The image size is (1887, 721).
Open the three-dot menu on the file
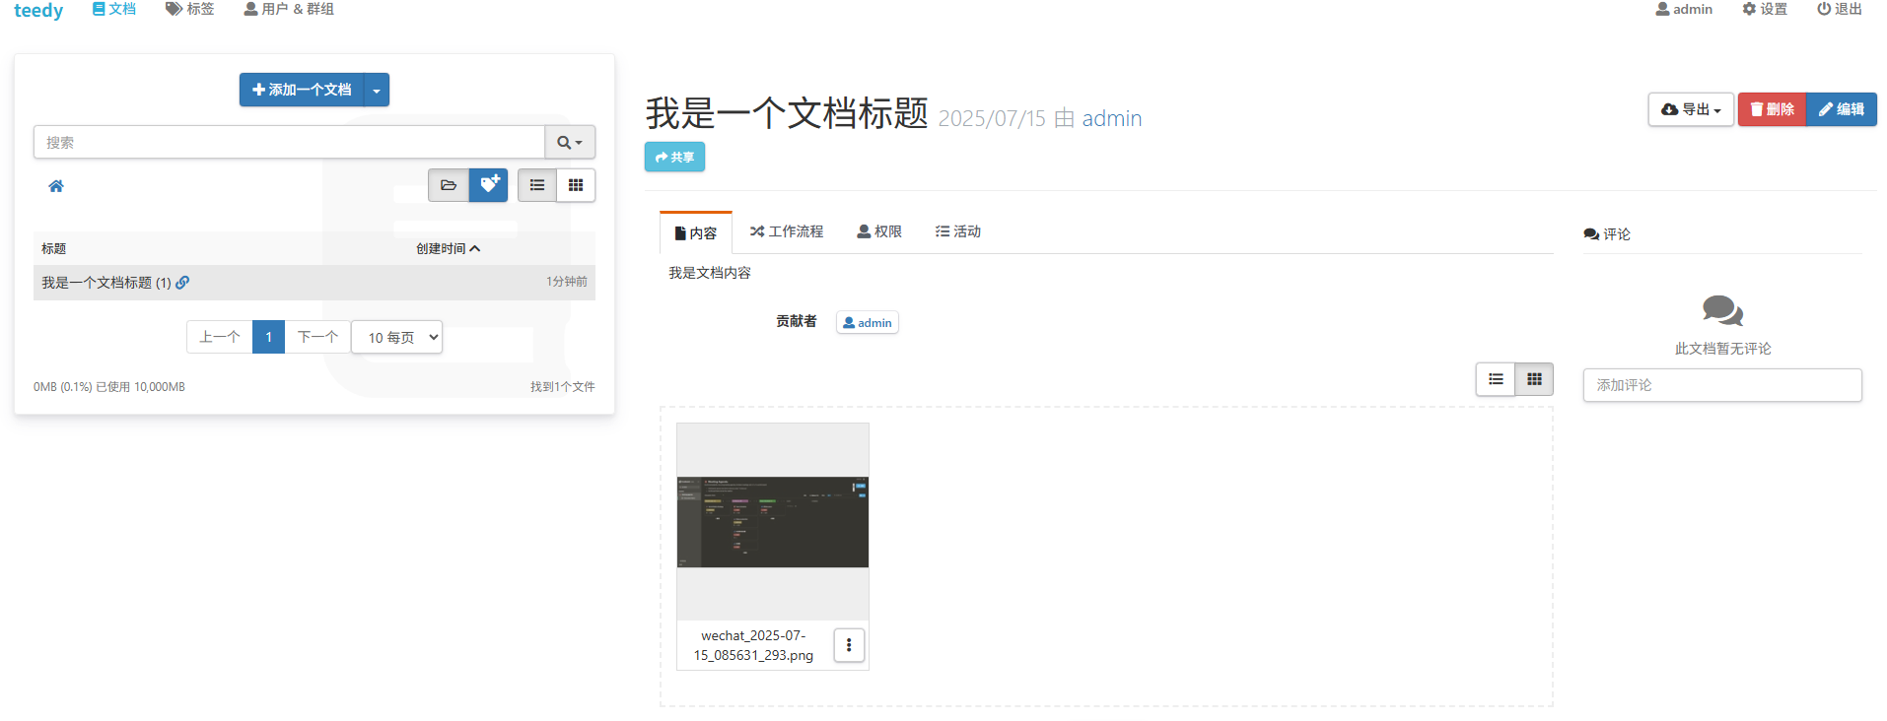849,645
